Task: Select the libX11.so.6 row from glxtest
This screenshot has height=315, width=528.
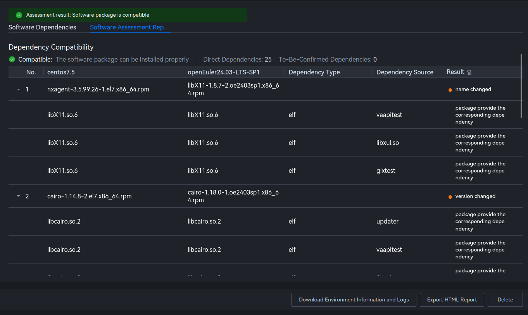Action: [62, 170]
